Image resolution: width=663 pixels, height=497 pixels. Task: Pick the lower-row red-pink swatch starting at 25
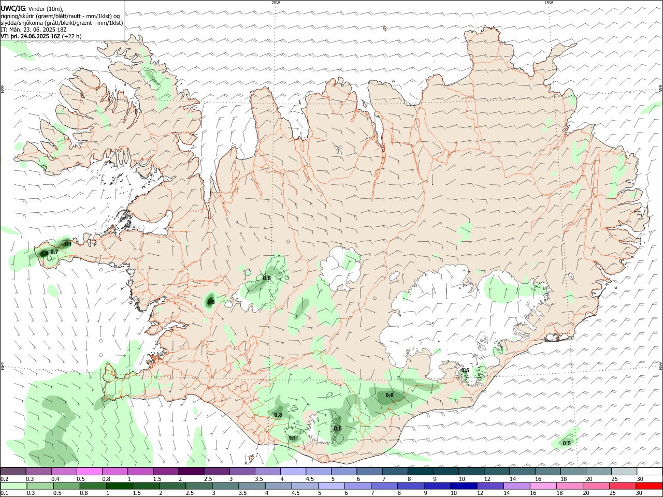623,486
